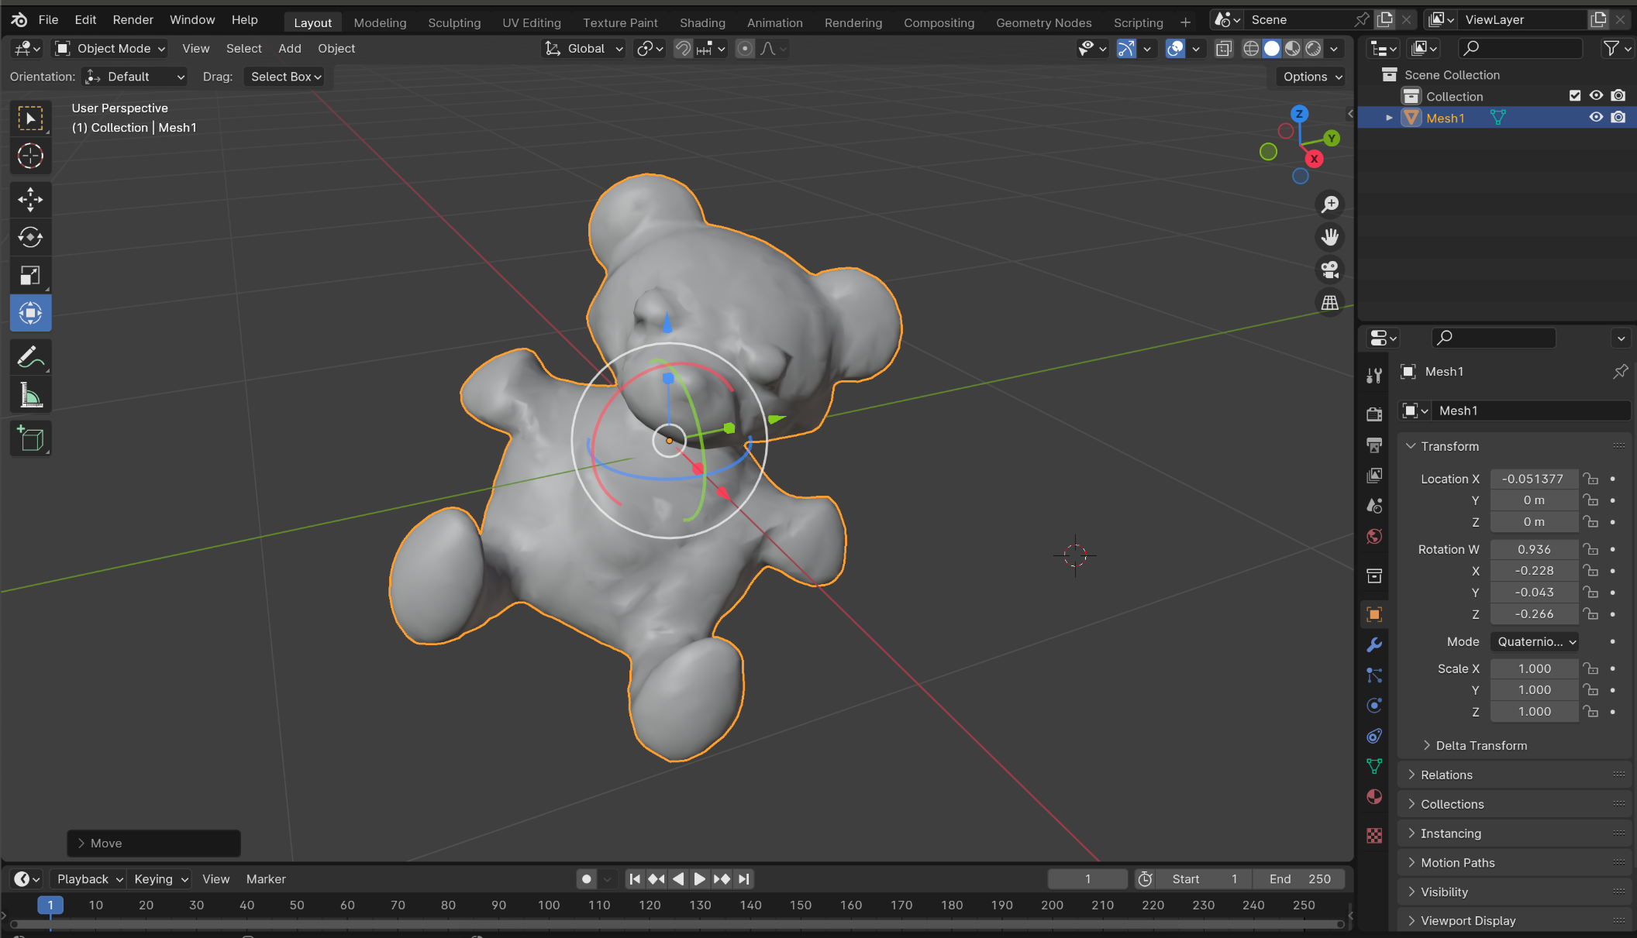Image resolution: width=1637 pixels, height=938 pixels.
Task: Select the Move tool in toolbar
Action: [x=30, y=200]
